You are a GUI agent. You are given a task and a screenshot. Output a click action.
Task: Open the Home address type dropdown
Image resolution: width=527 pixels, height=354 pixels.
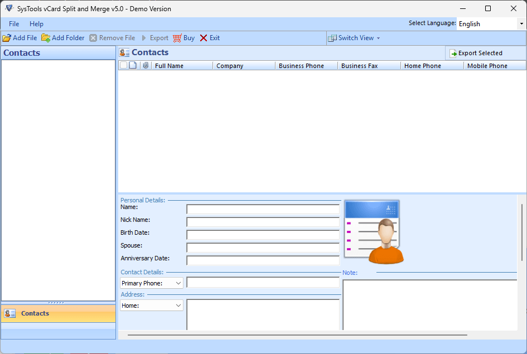pos(152,305)
